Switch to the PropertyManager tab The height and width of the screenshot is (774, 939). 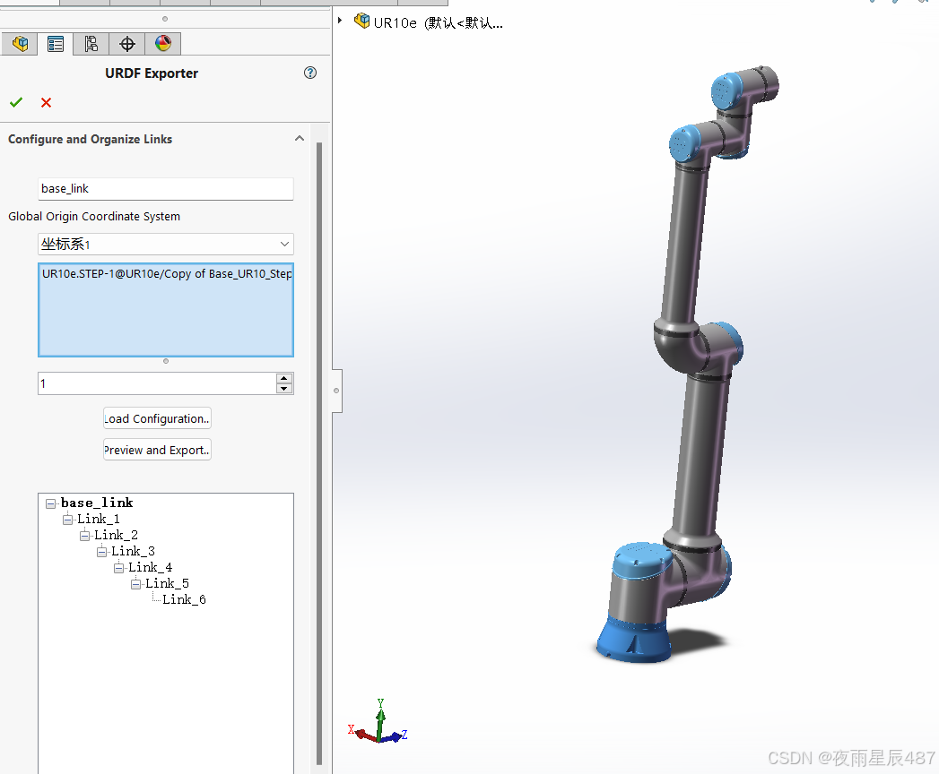click(x=56, y=44)
